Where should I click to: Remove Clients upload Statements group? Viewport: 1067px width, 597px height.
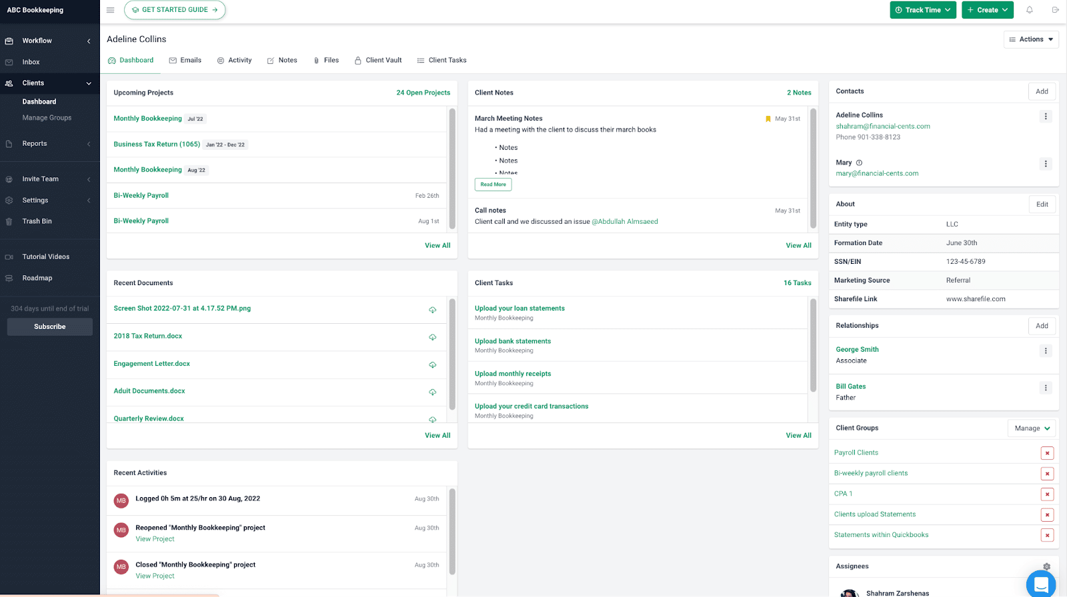click(x=1047, y=515)
